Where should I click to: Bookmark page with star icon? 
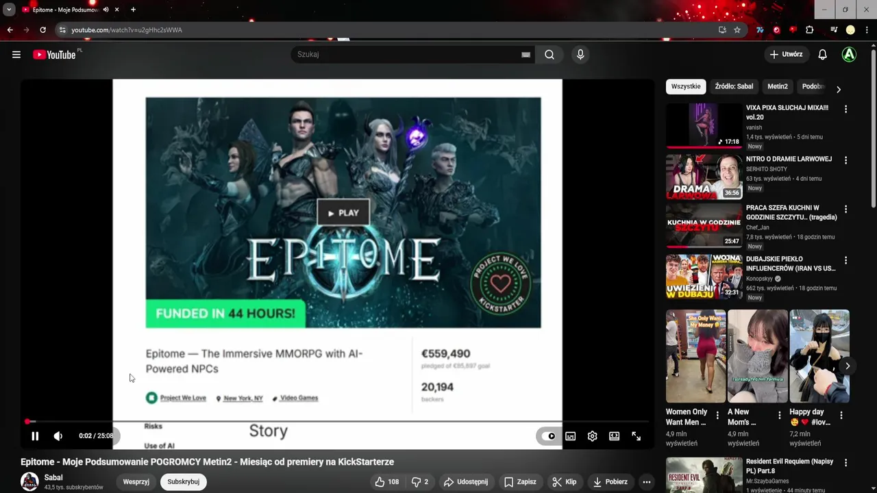click(737, 30)
